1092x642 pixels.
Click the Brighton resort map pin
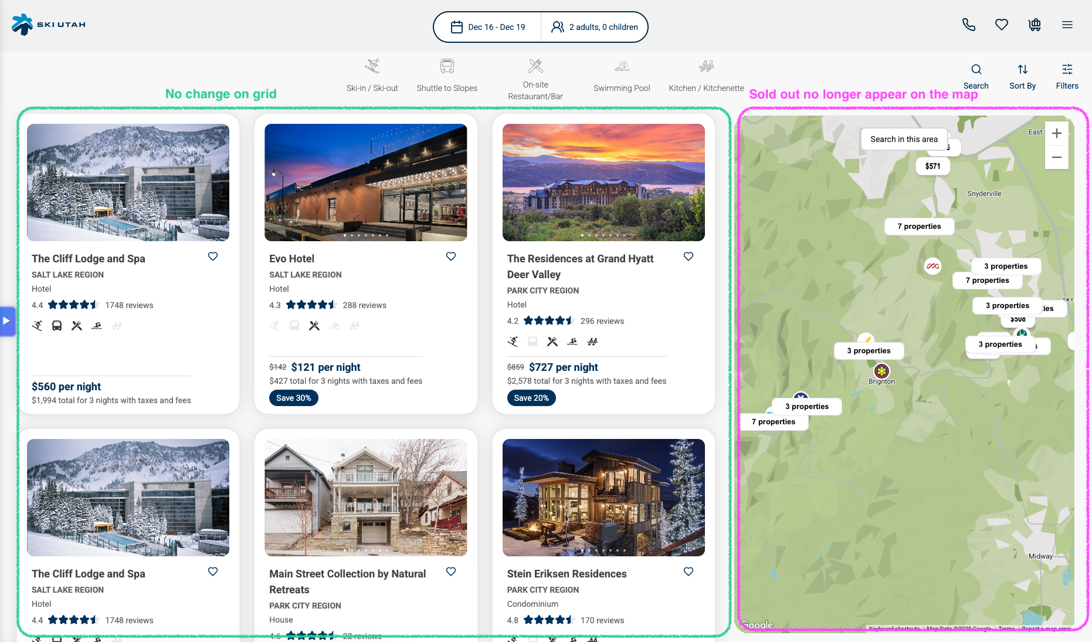click(881, 371)
